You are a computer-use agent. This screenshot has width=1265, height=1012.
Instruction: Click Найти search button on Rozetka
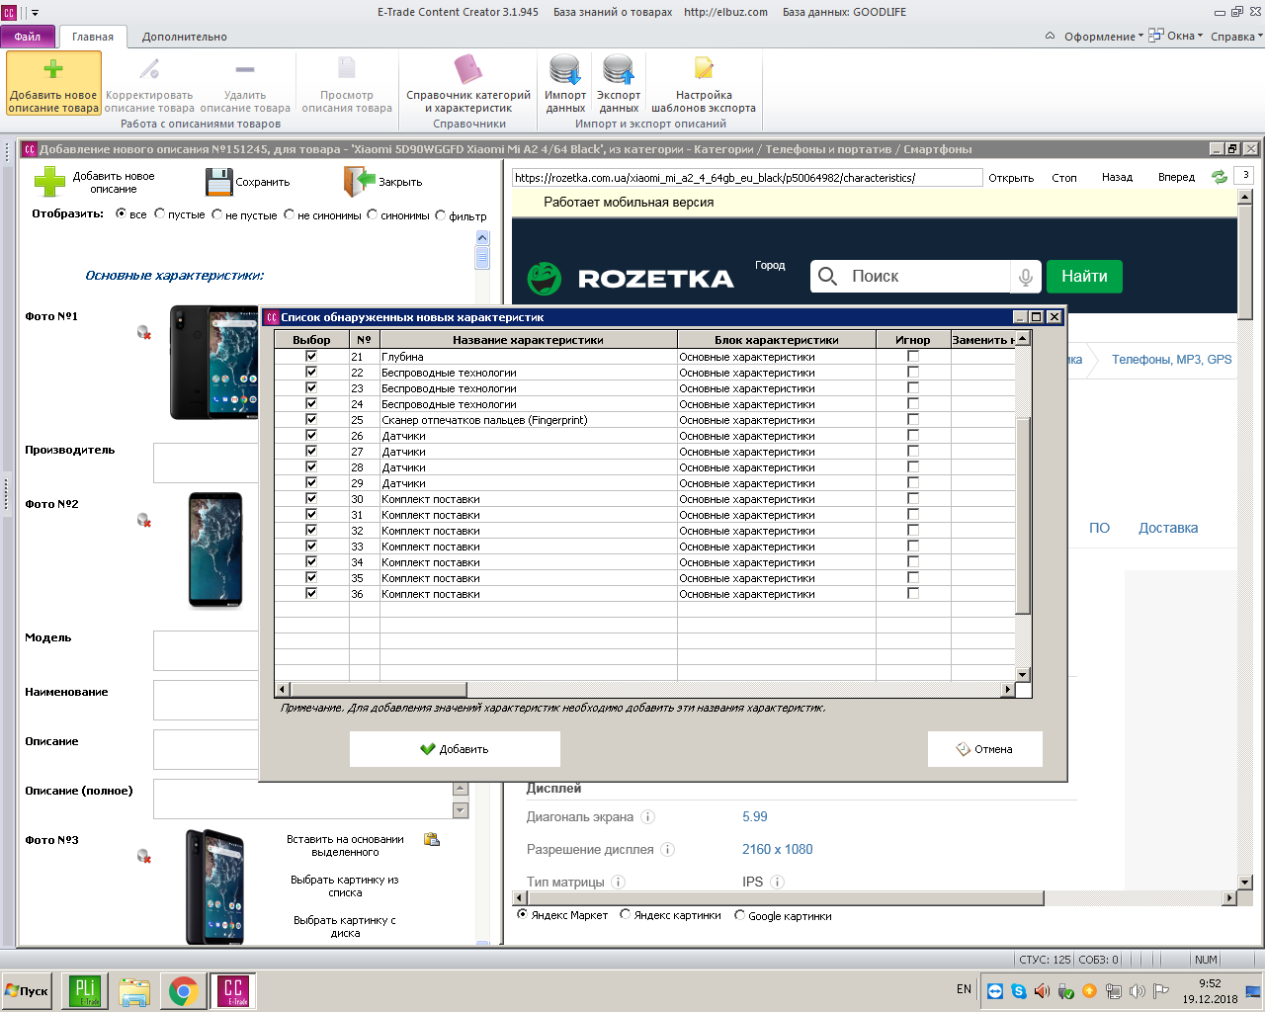(x=1084, y=277)
